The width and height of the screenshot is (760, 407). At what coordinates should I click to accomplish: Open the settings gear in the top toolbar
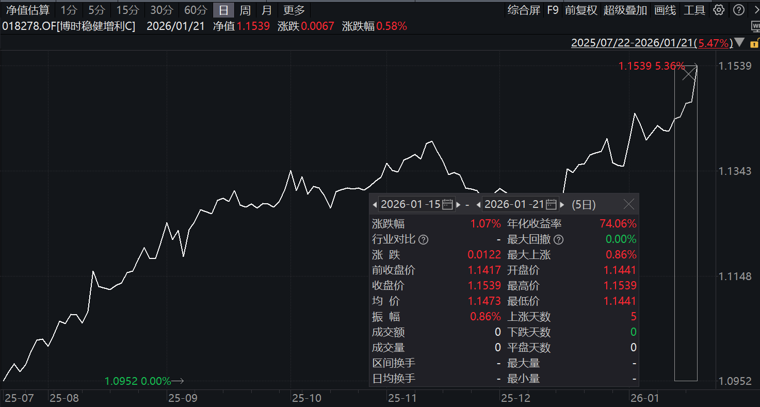719,10
